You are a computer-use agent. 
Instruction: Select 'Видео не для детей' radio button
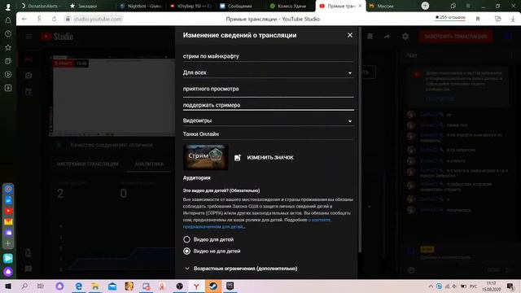186,251
